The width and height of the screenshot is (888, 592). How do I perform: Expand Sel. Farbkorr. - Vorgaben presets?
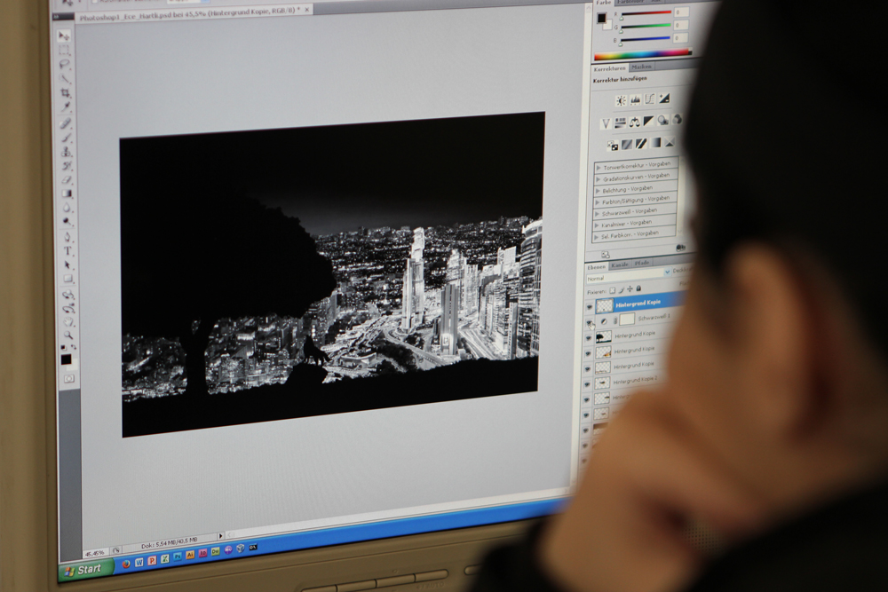point(597,237)
